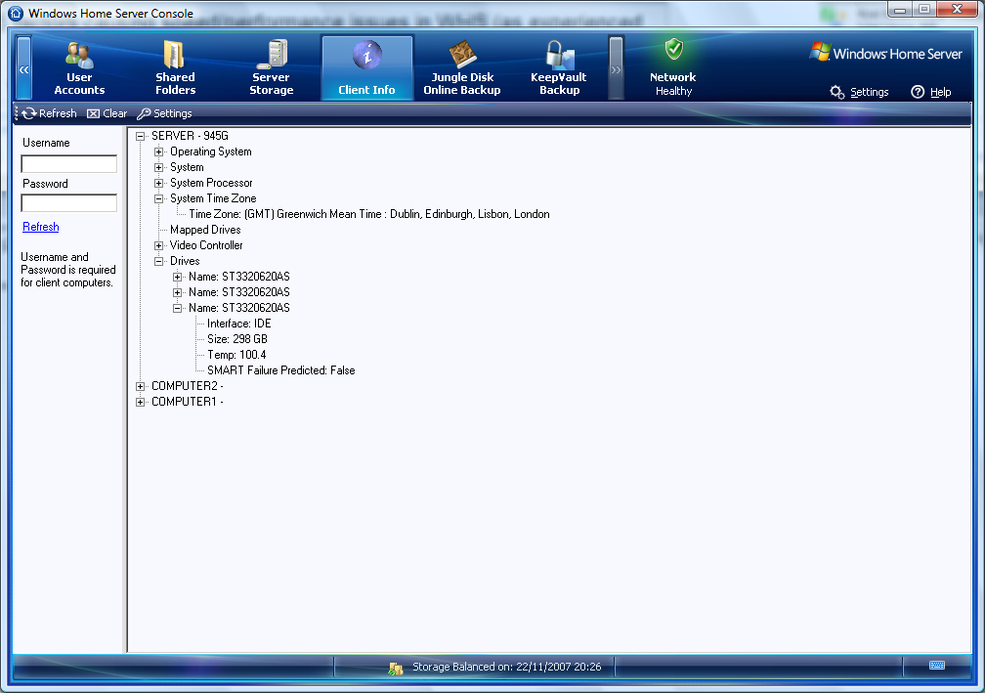
Task: Click the Storage Balanced status icon
Action: (x=396, y=668)
